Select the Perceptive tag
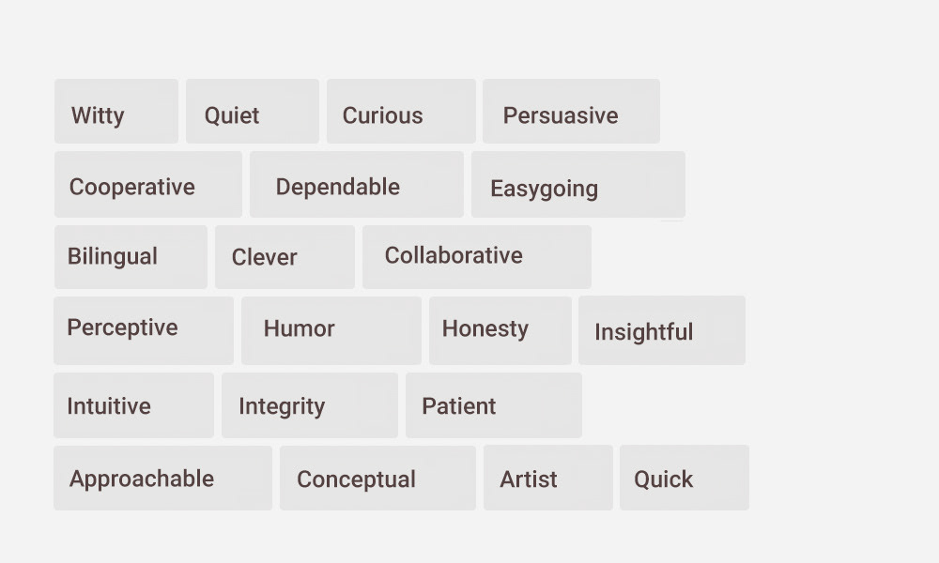The image size is (939, 563). point(144,330)
